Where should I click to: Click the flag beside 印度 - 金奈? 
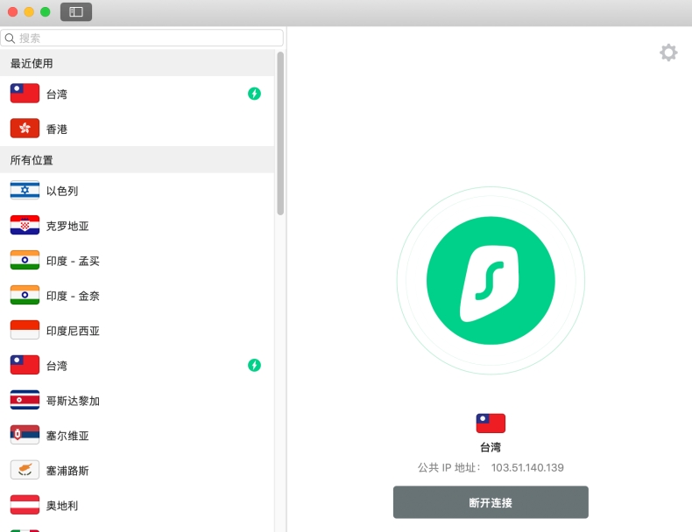pos(25,295)
